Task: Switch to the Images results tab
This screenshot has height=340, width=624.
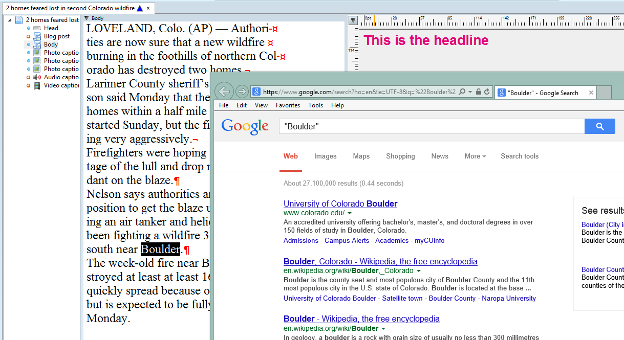Action: click(x=326, y=156)
